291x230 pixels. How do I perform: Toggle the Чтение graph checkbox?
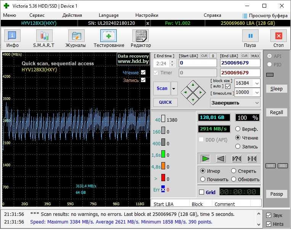pos(143,72)
